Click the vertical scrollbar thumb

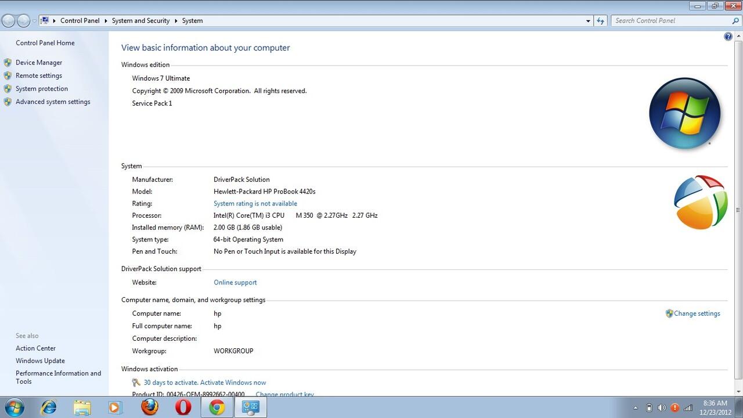(x=738, y=210)
